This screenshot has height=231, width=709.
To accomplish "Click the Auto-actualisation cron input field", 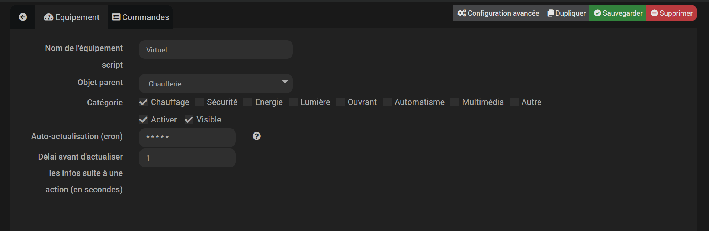I will click(187, 137).
